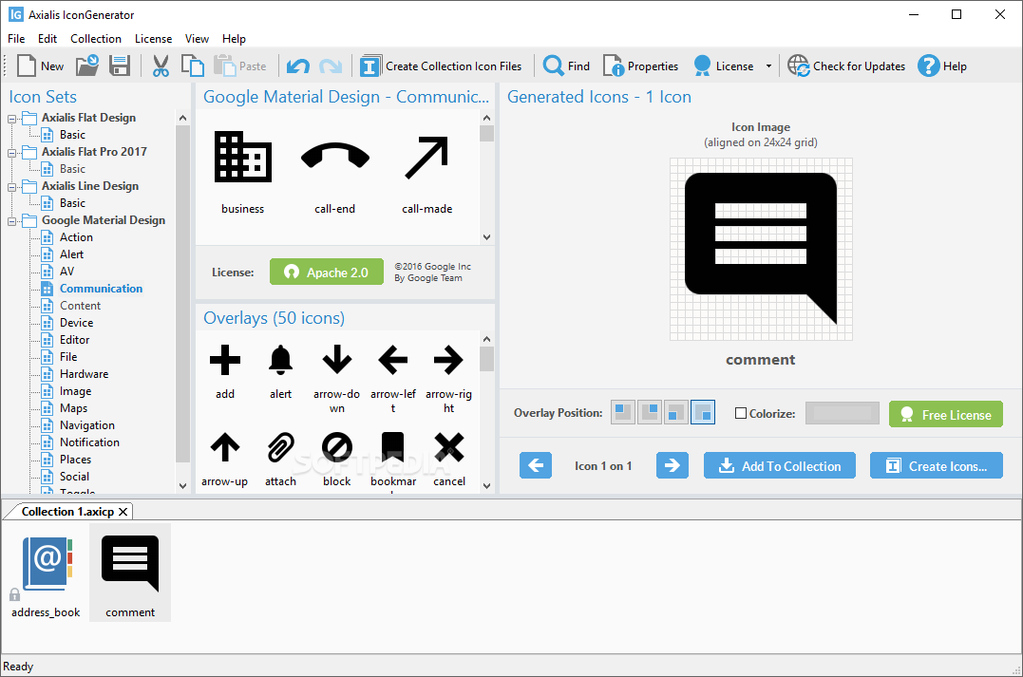Open the Find tool

[x=565, y=66]
